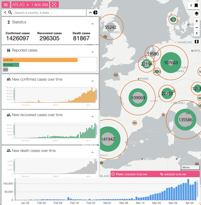Open the pie chart analytics icon

pos(96,13)
